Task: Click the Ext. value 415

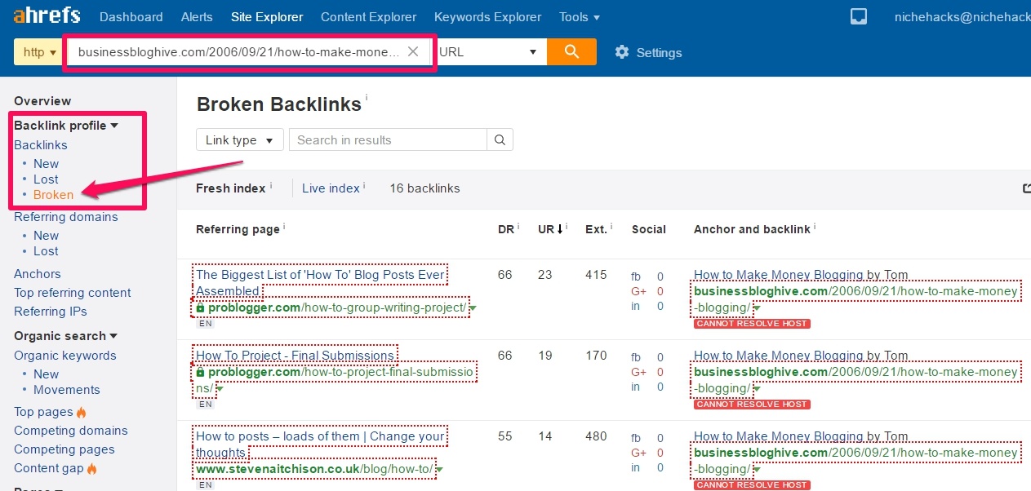Action: point(596,275)
